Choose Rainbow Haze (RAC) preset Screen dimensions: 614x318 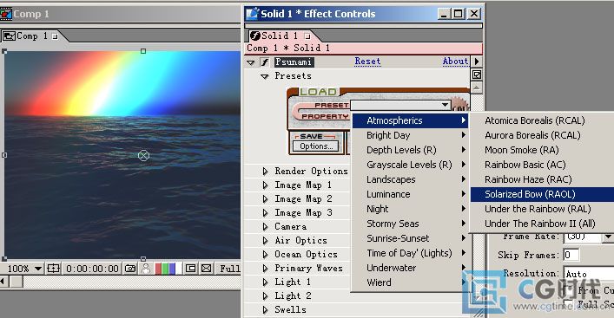coord(542,179)
